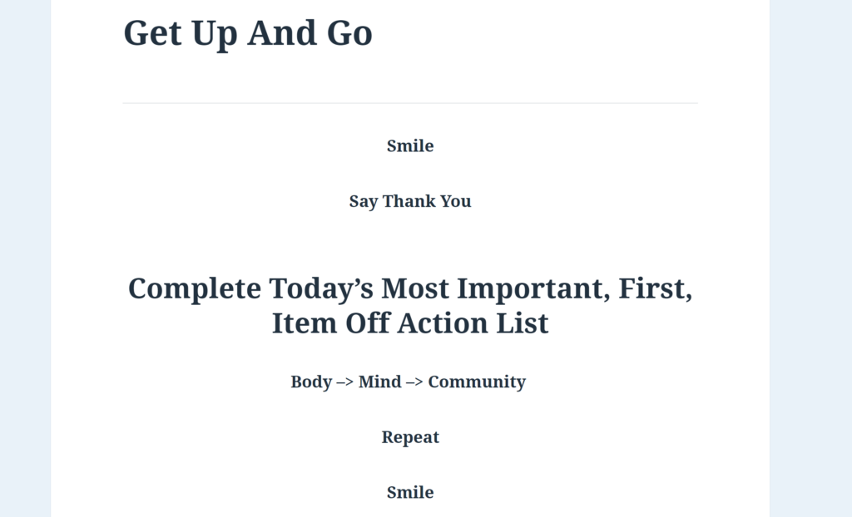Click the horizontal divider under the title

pos(410,103)
